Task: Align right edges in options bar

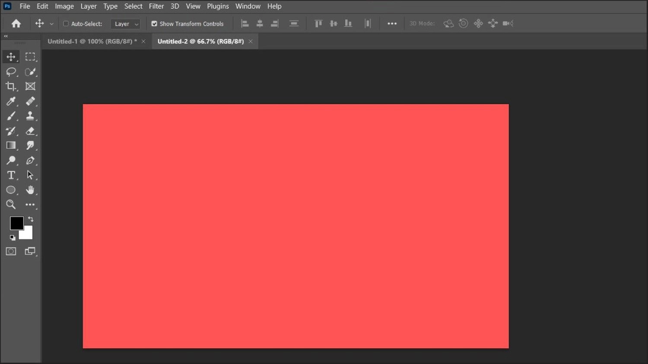Action: 274,24
